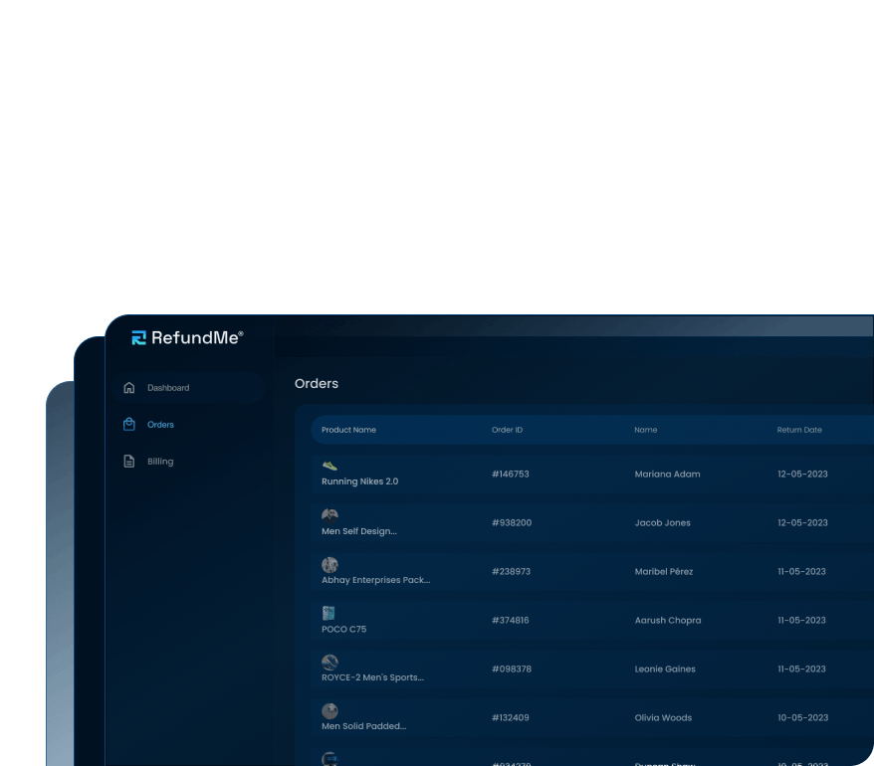Click customer name Leonie Gaines

(665, 670)
